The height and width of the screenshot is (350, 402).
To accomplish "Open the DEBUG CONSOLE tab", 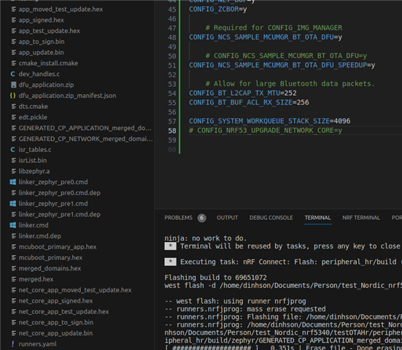I will (271, 218).
